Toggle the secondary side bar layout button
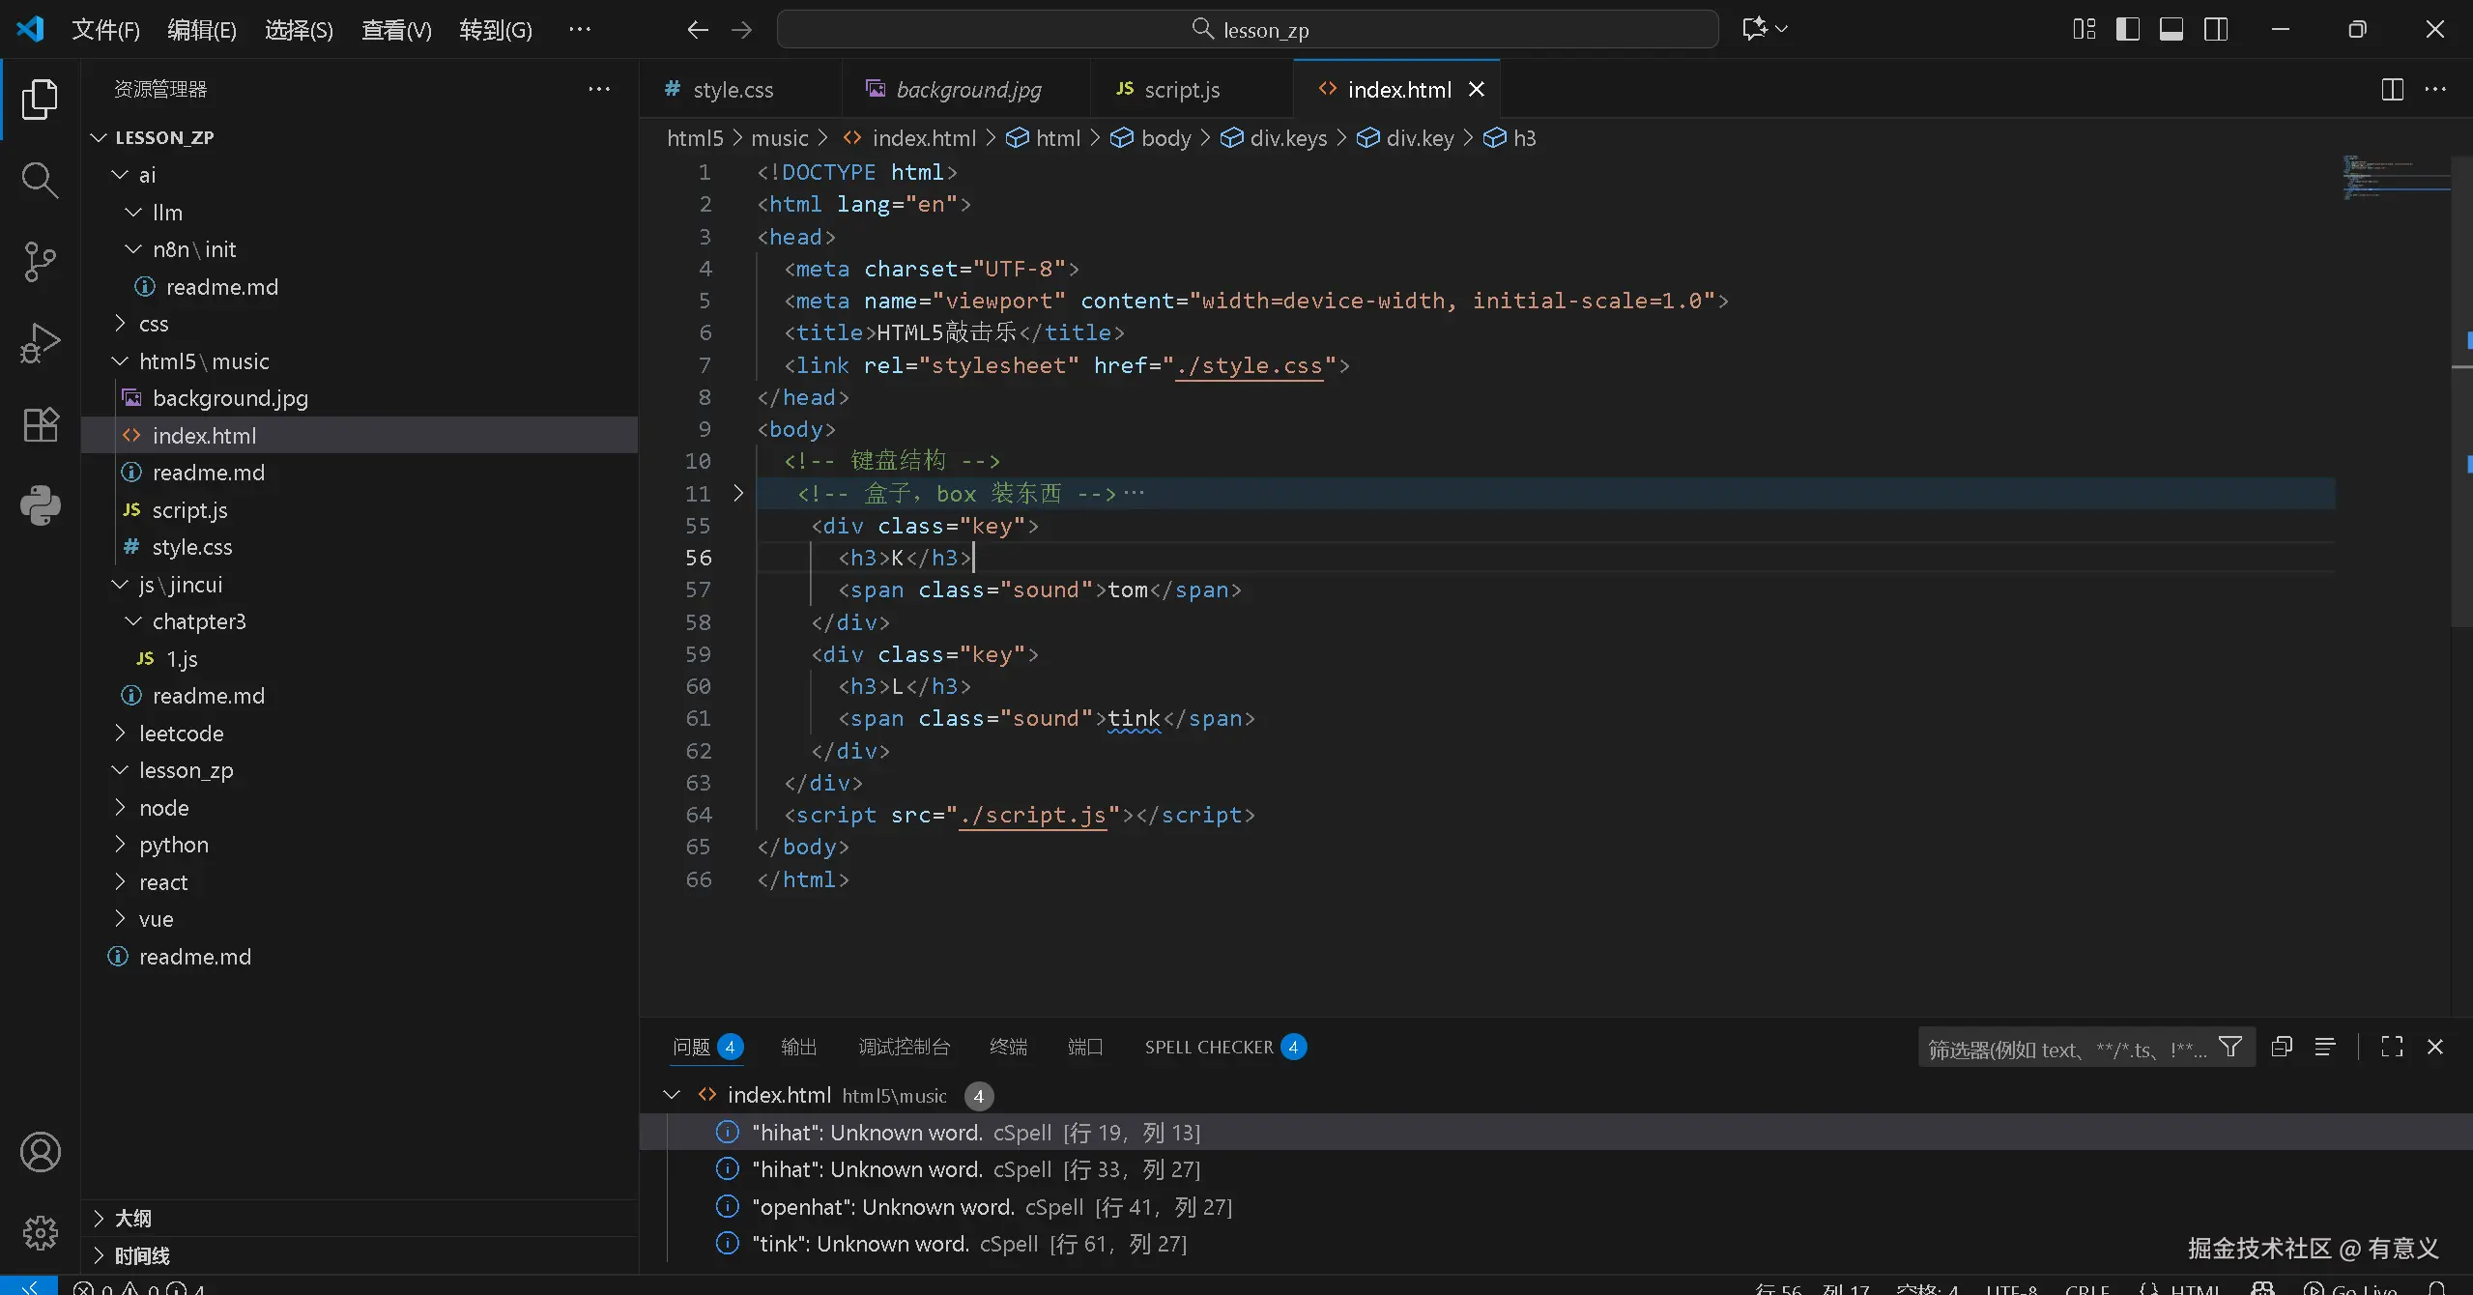Image resolution: width=2473 pixels, height=1295 pixels. pos(2216,29)
